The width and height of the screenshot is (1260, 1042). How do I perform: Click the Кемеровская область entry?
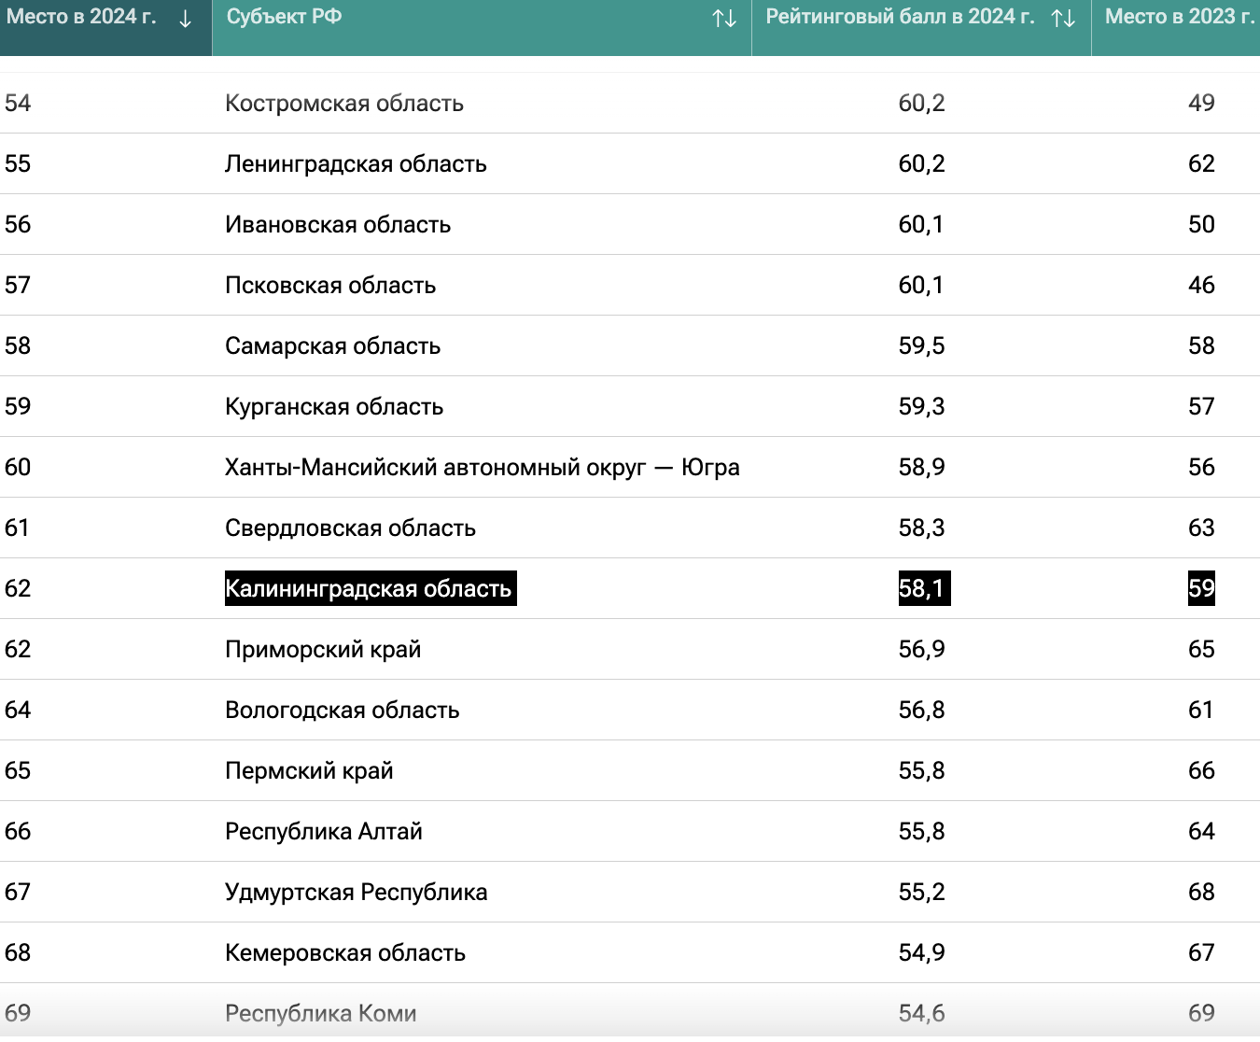[x=344, y=952]
